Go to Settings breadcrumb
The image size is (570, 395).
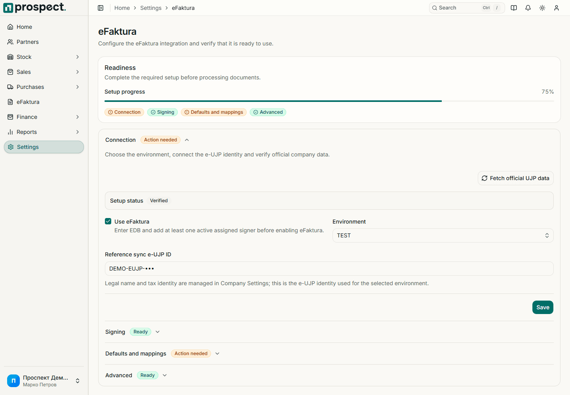(x=151, y=8)
